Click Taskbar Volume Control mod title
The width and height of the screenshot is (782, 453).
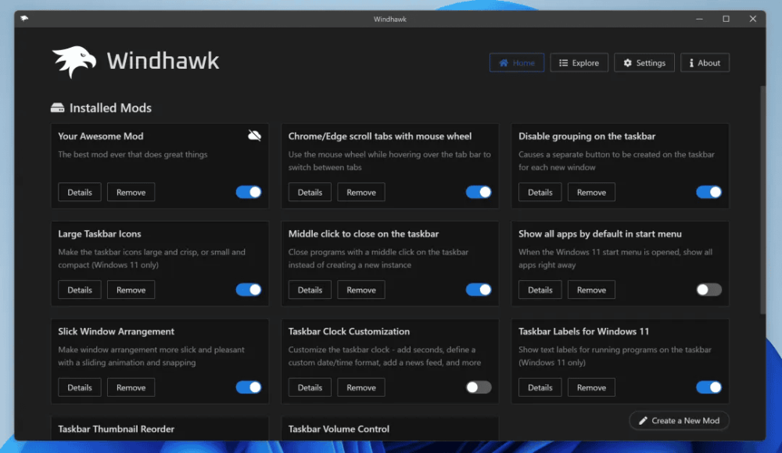(x=339, y=429)
